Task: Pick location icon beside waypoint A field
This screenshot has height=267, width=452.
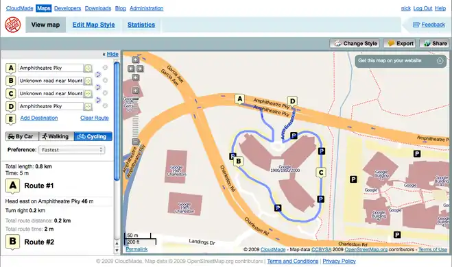Action: click(88, 68)
